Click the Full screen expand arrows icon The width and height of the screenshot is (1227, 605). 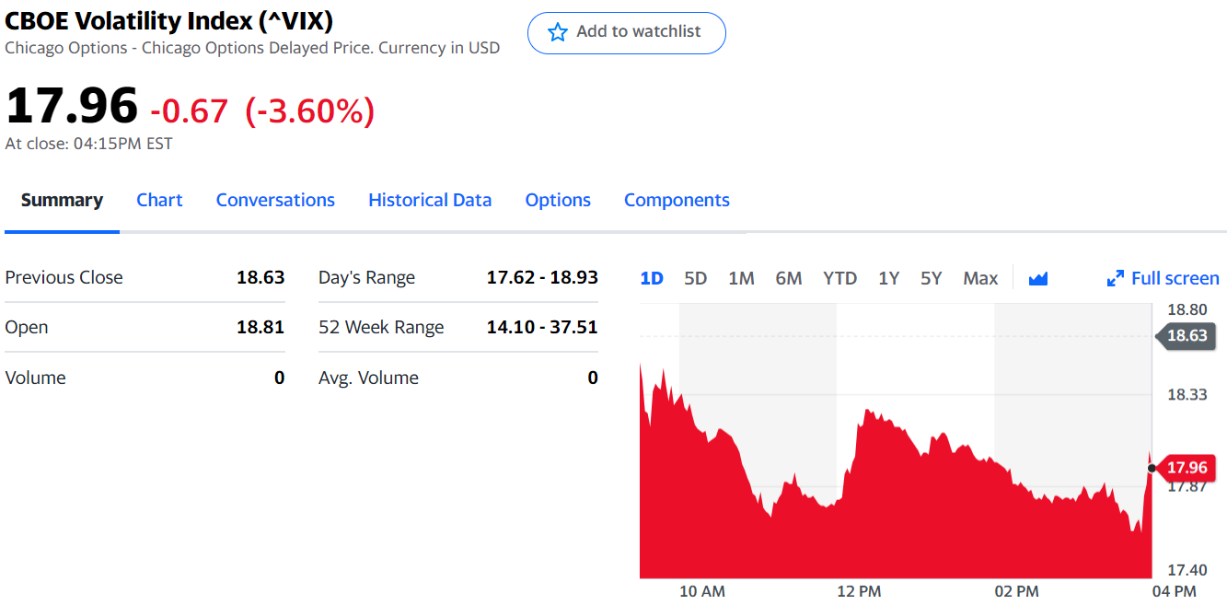1115,278
